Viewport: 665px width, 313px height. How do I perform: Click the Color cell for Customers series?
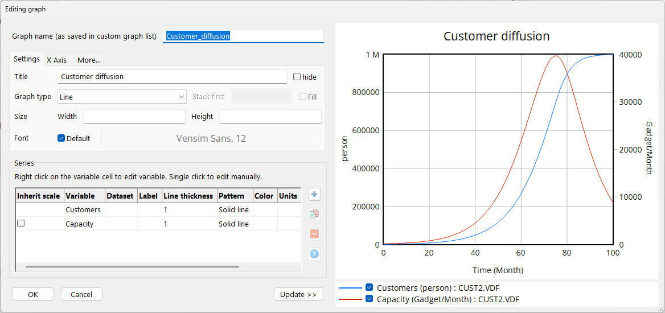pos(265,210)
